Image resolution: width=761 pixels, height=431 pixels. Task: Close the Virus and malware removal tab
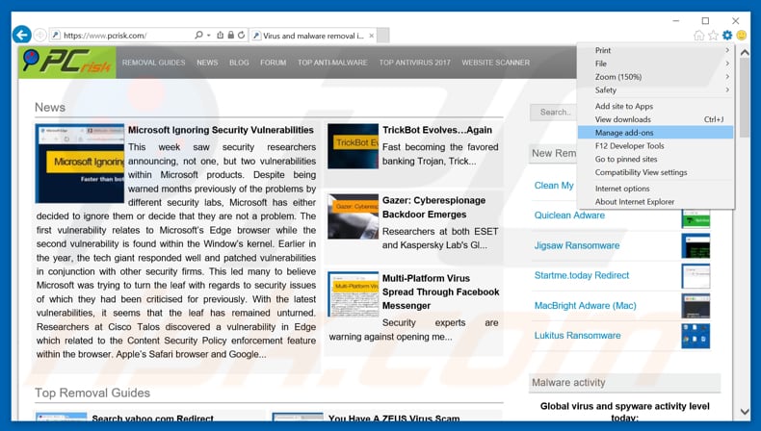(x=371, y=36)
